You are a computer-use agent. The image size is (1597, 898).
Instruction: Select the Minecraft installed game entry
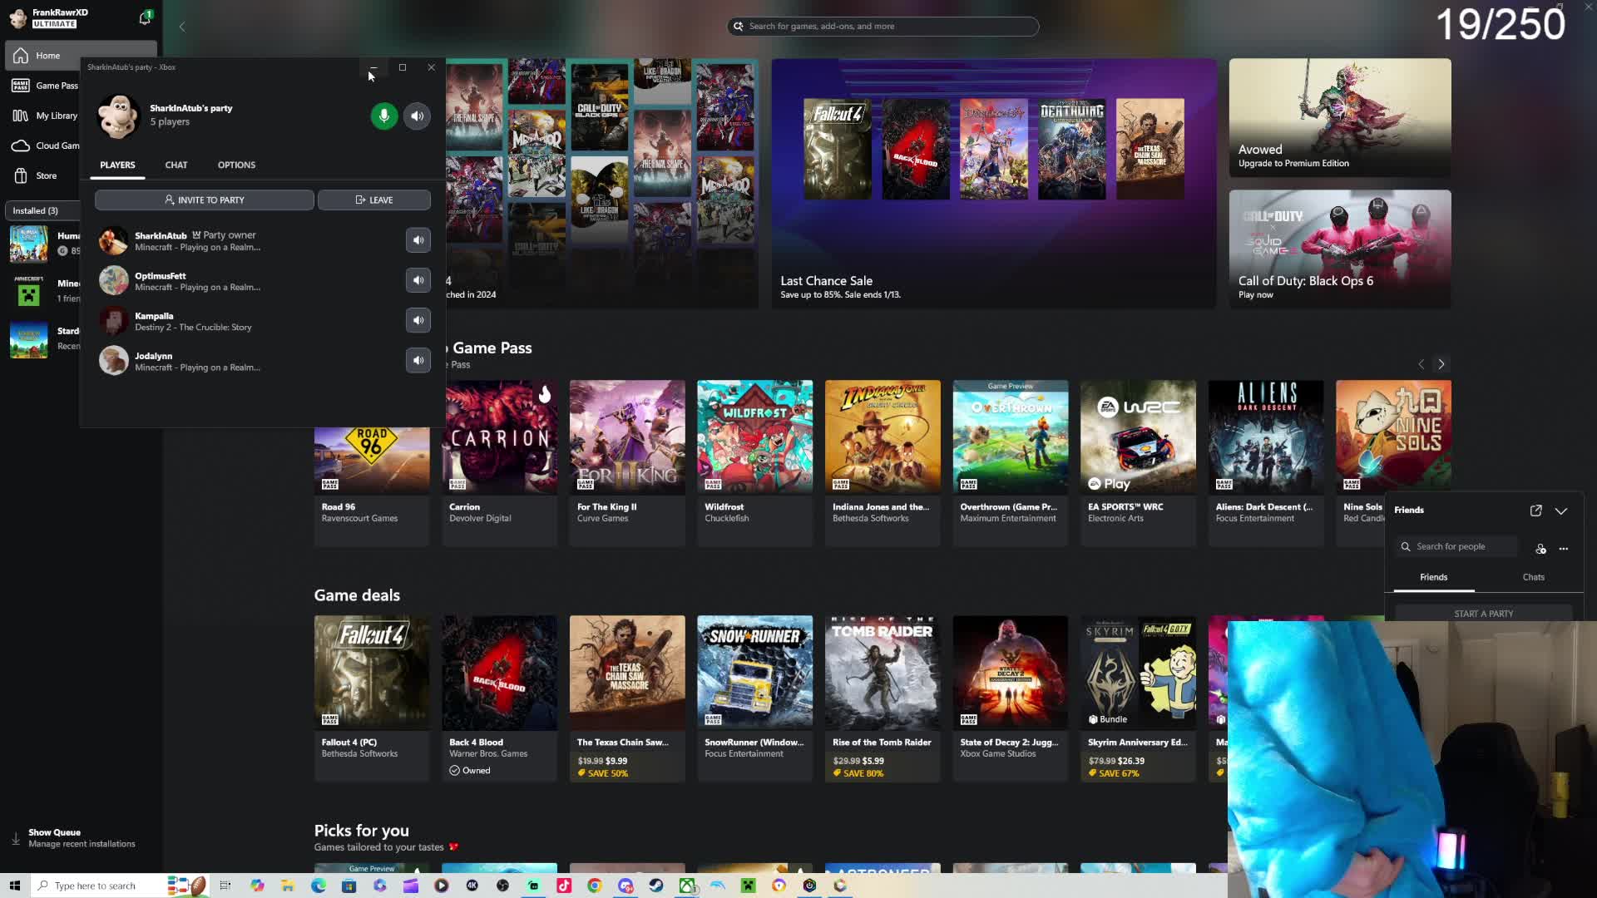tap(43, 290)
